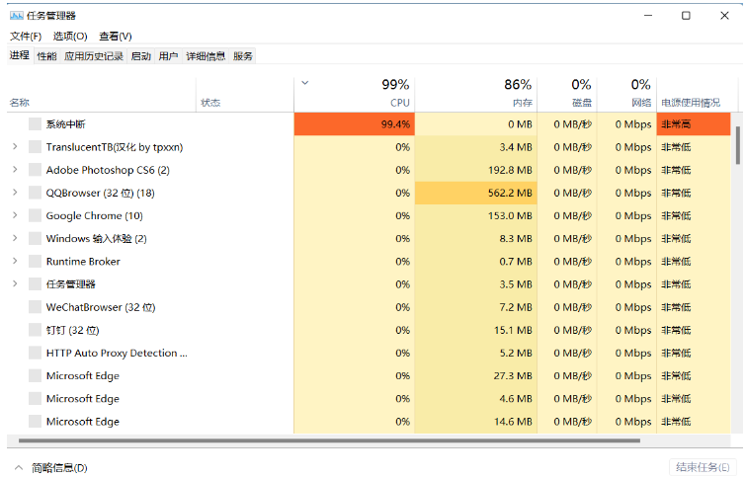Click the QQBrowser process icon
This screenshot has height=479, width=746.
35,193
